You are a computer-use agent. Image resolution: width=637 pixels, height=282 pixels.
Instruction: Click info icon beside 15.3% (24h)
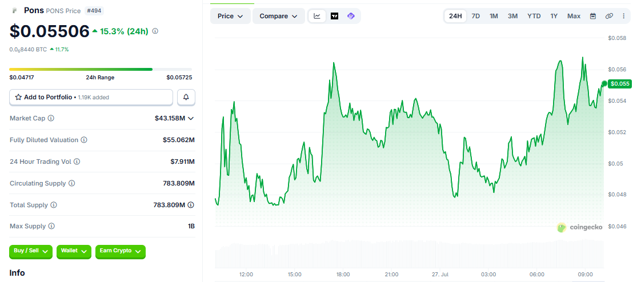155,31
